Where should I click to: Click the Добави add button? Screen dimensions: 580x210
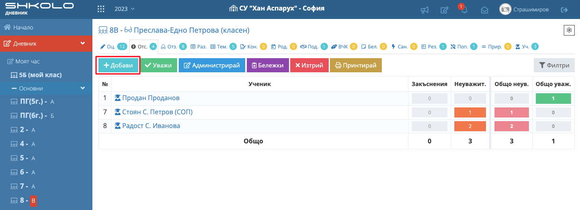118,65
